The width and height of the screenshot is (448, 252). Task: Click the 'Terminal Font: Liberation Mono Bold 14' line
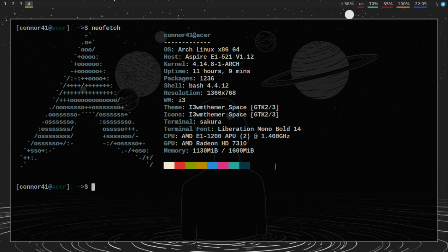tap(232, 129)
